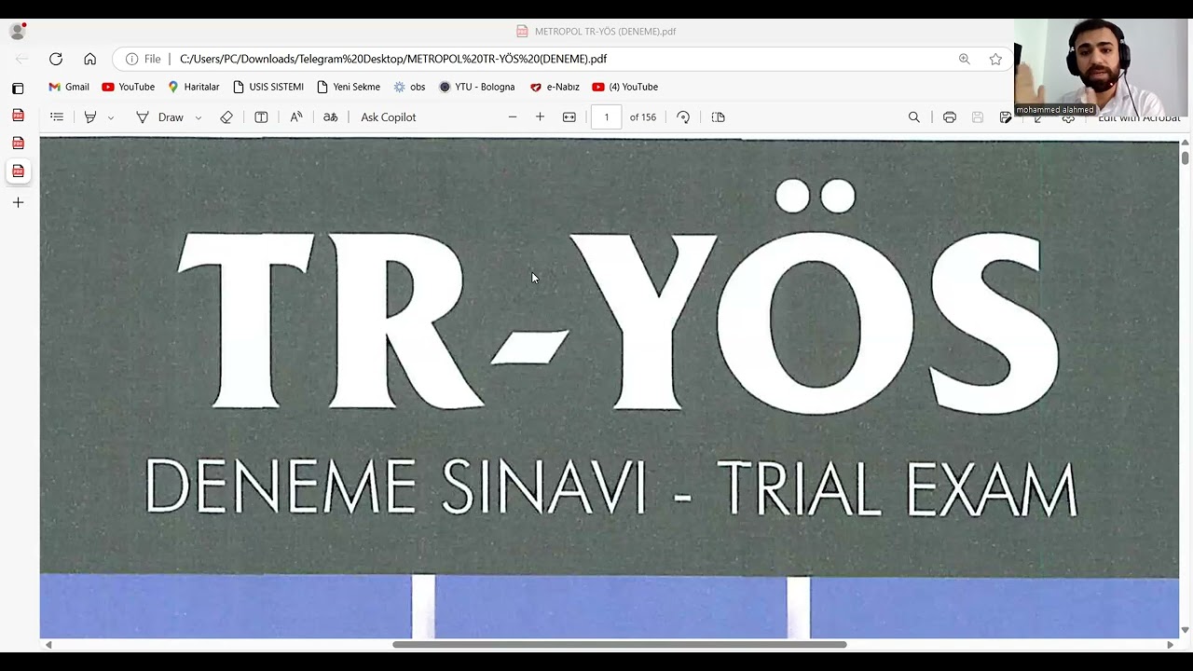This screenshot has width=1193, height=671.
Task: Click the METROPOL TR-YÖS (DENEME).pdf title
Action: pyautogui.click(x=605, y=31)
